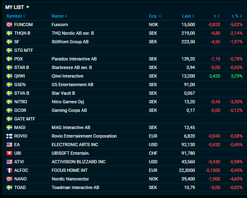This screenshot has height=198, width=247.
Task: Select Stillfront Group AB name
Action: tap(70, 42)
